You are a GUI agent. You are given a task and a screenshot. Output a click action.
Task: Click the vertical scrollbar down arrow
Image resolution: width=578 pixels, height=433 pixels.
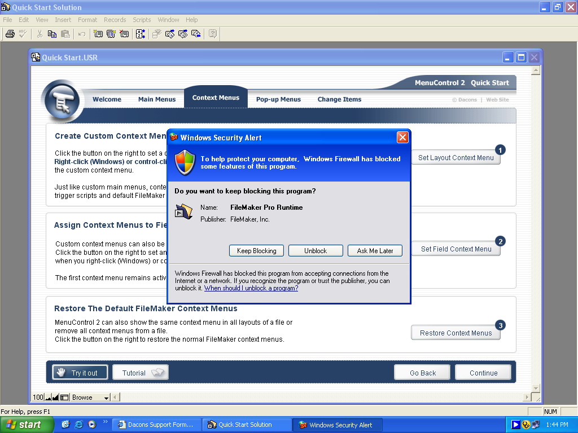click(x=536, y=388)
